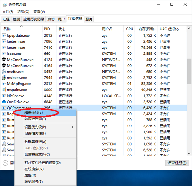Click the msdtc.exe process icon
This screenshot has height=186, width=192.
[x=4, y=72]
